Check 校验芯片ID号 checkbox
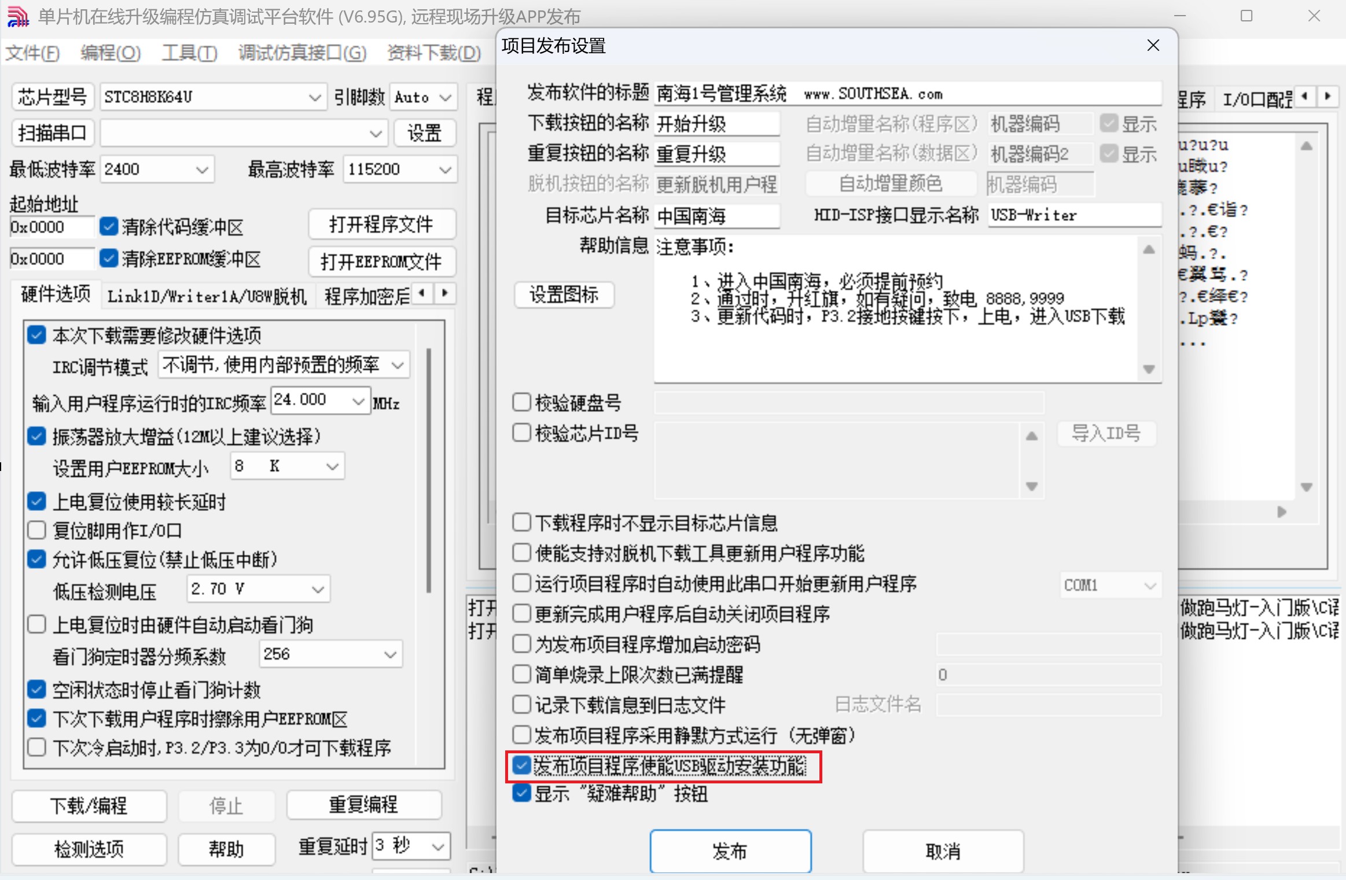 click(x=521, y=432)
